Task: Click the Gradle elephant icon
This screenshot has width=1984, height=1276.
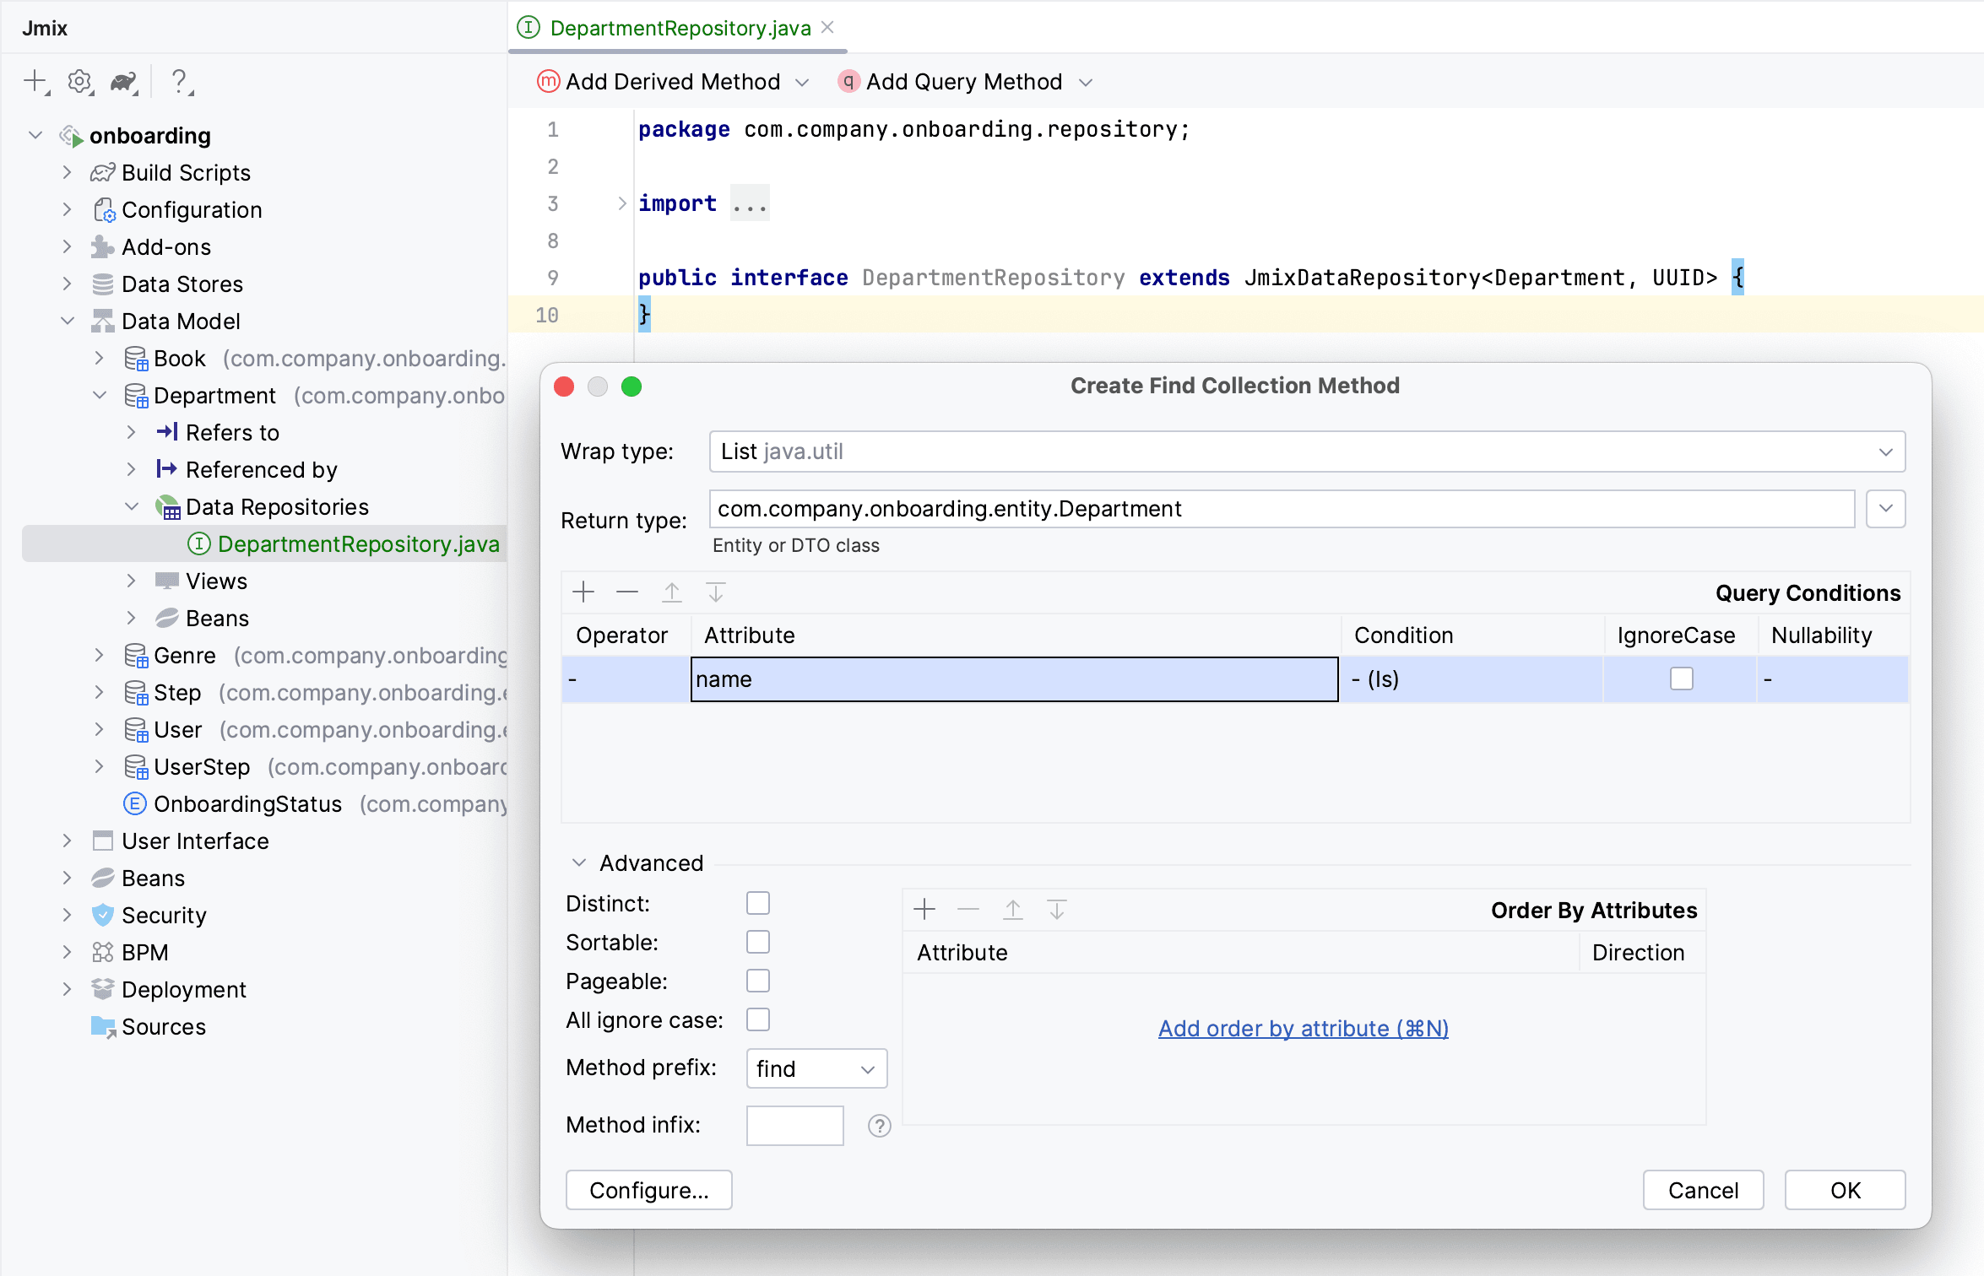Action: 123,82
